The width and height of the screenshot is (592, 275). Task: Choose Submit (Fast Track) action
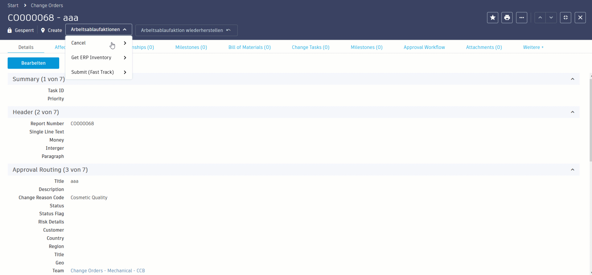[99, 72]
